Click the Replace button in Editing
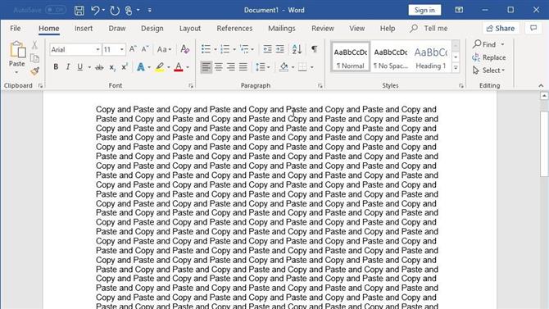Viewport: 549px width, 309px height. (x=489, y=57)
